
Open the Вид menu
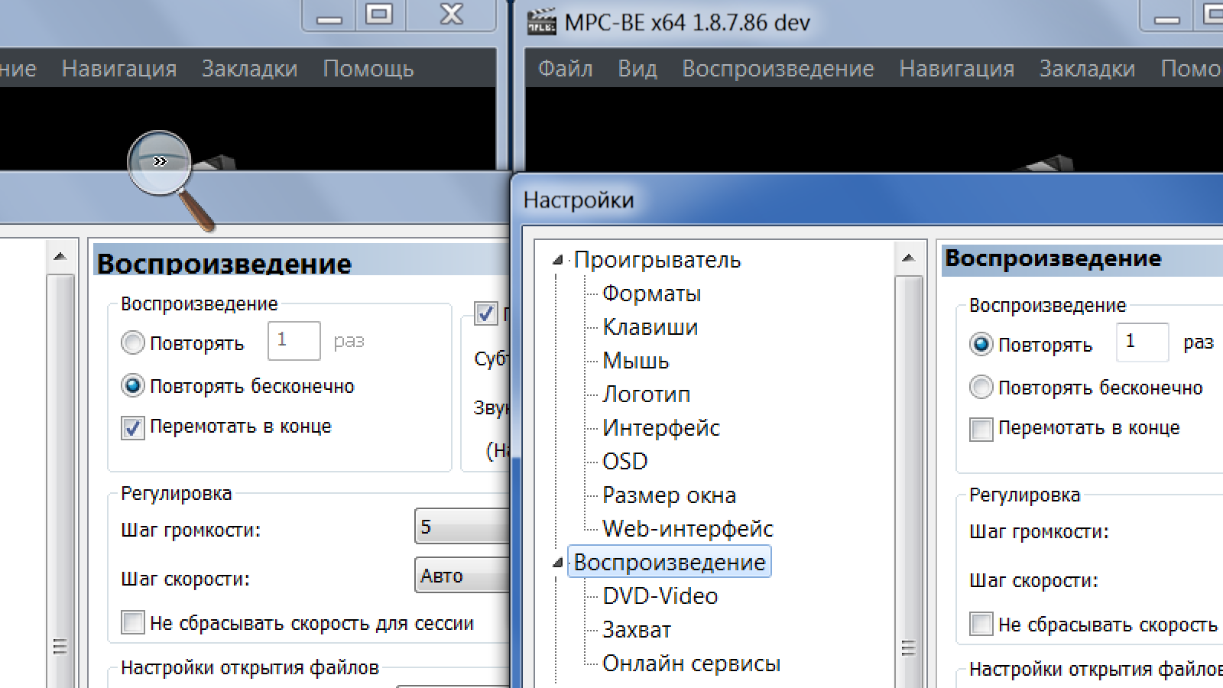[637, 69]
